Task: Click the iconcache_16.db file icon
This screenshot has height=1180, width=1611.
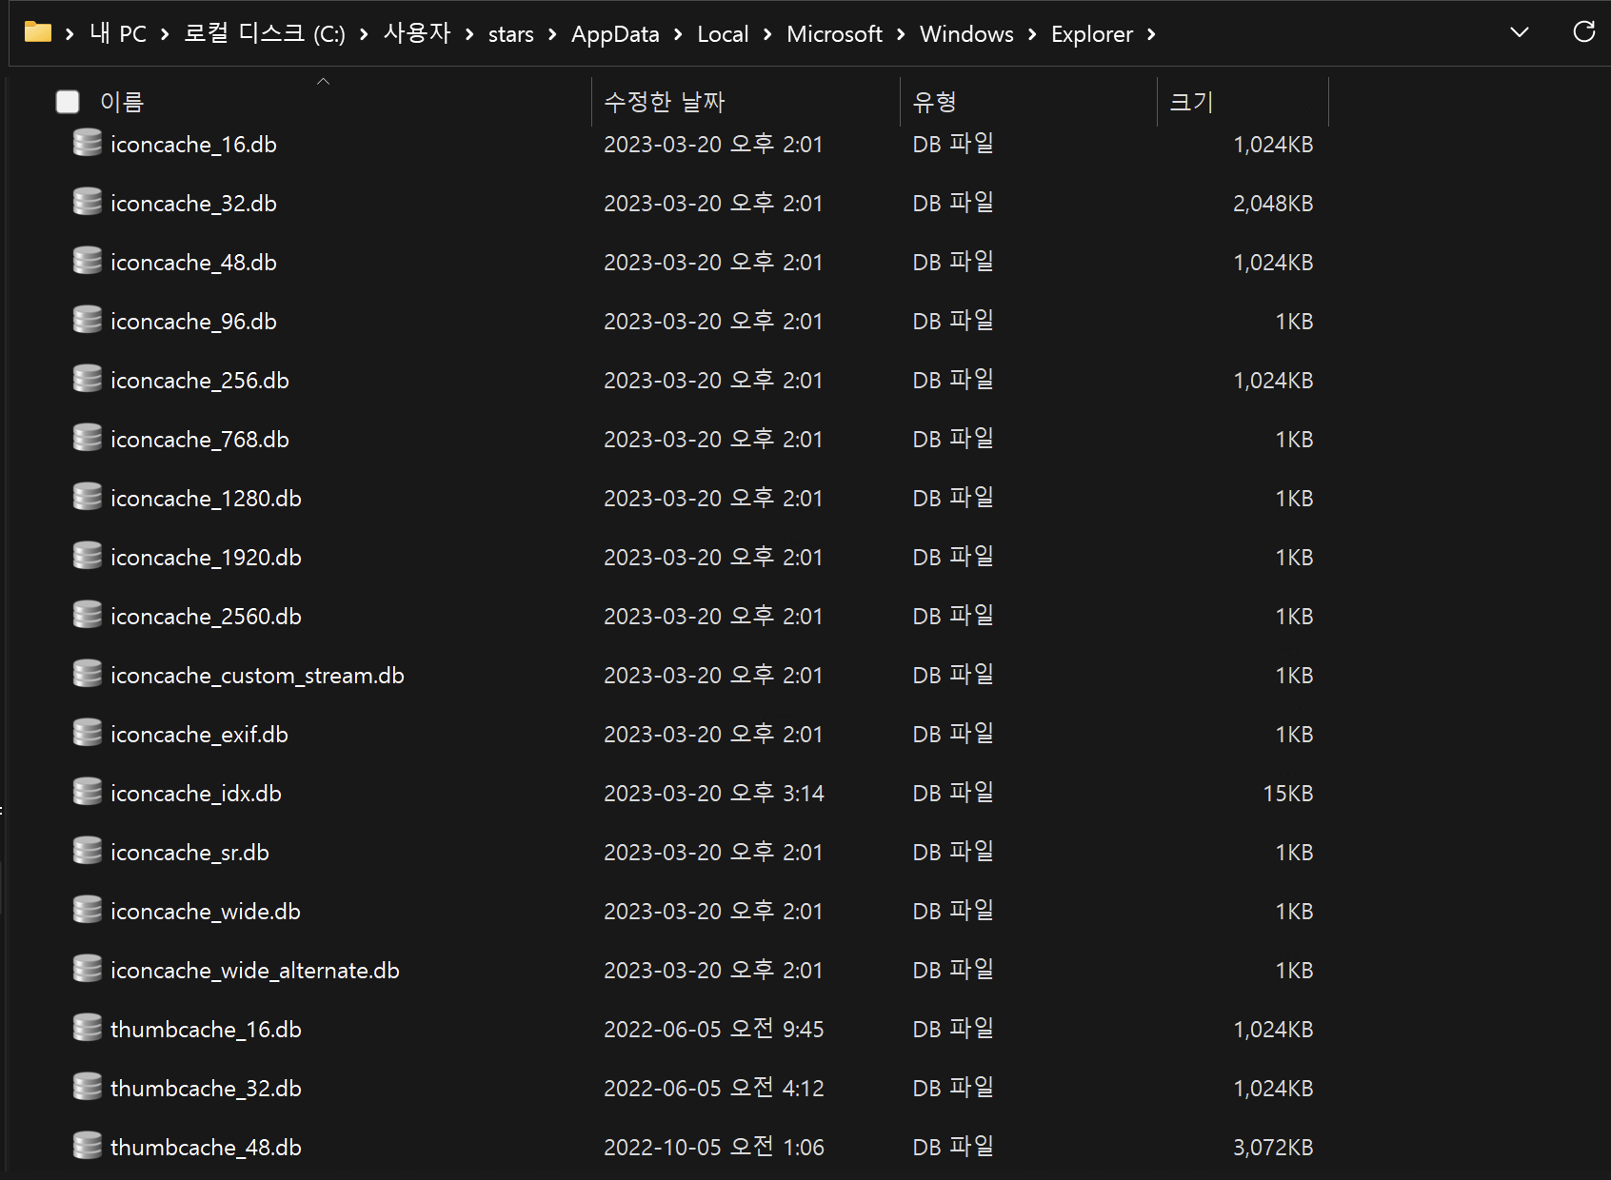Action: [88, 144]
